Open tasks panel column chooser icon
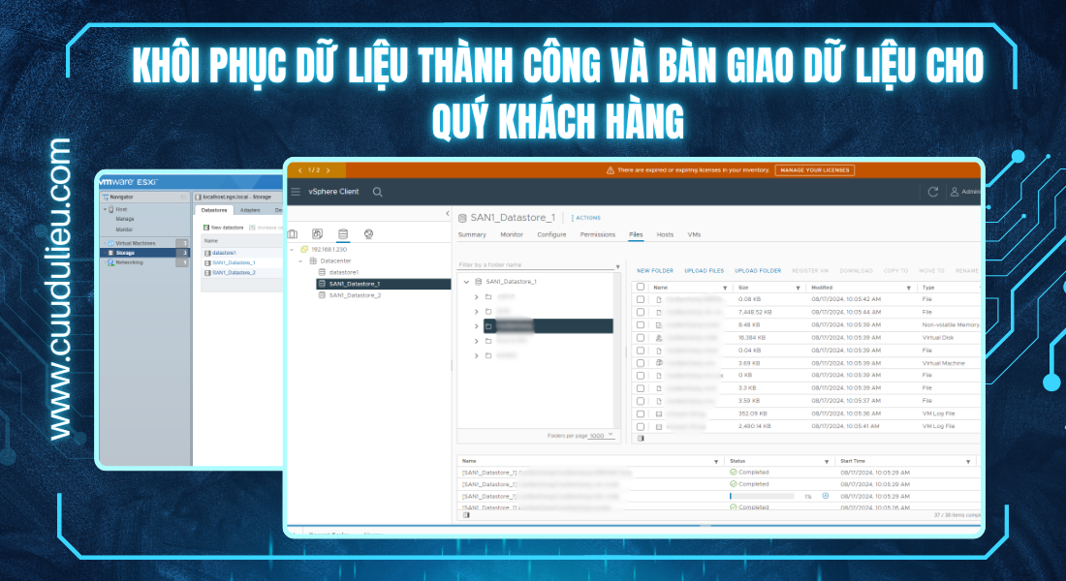The height and width of the screenshot is (581, 1066). [466, 515]
